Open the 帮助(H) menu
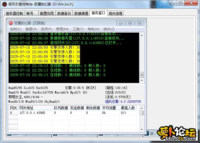 (93, 29)
